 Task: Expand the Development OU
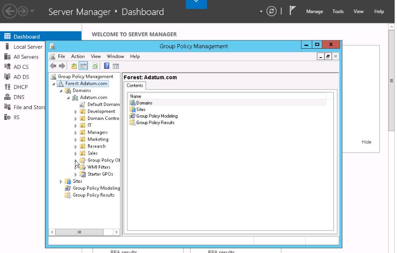[x=75, y=112]
